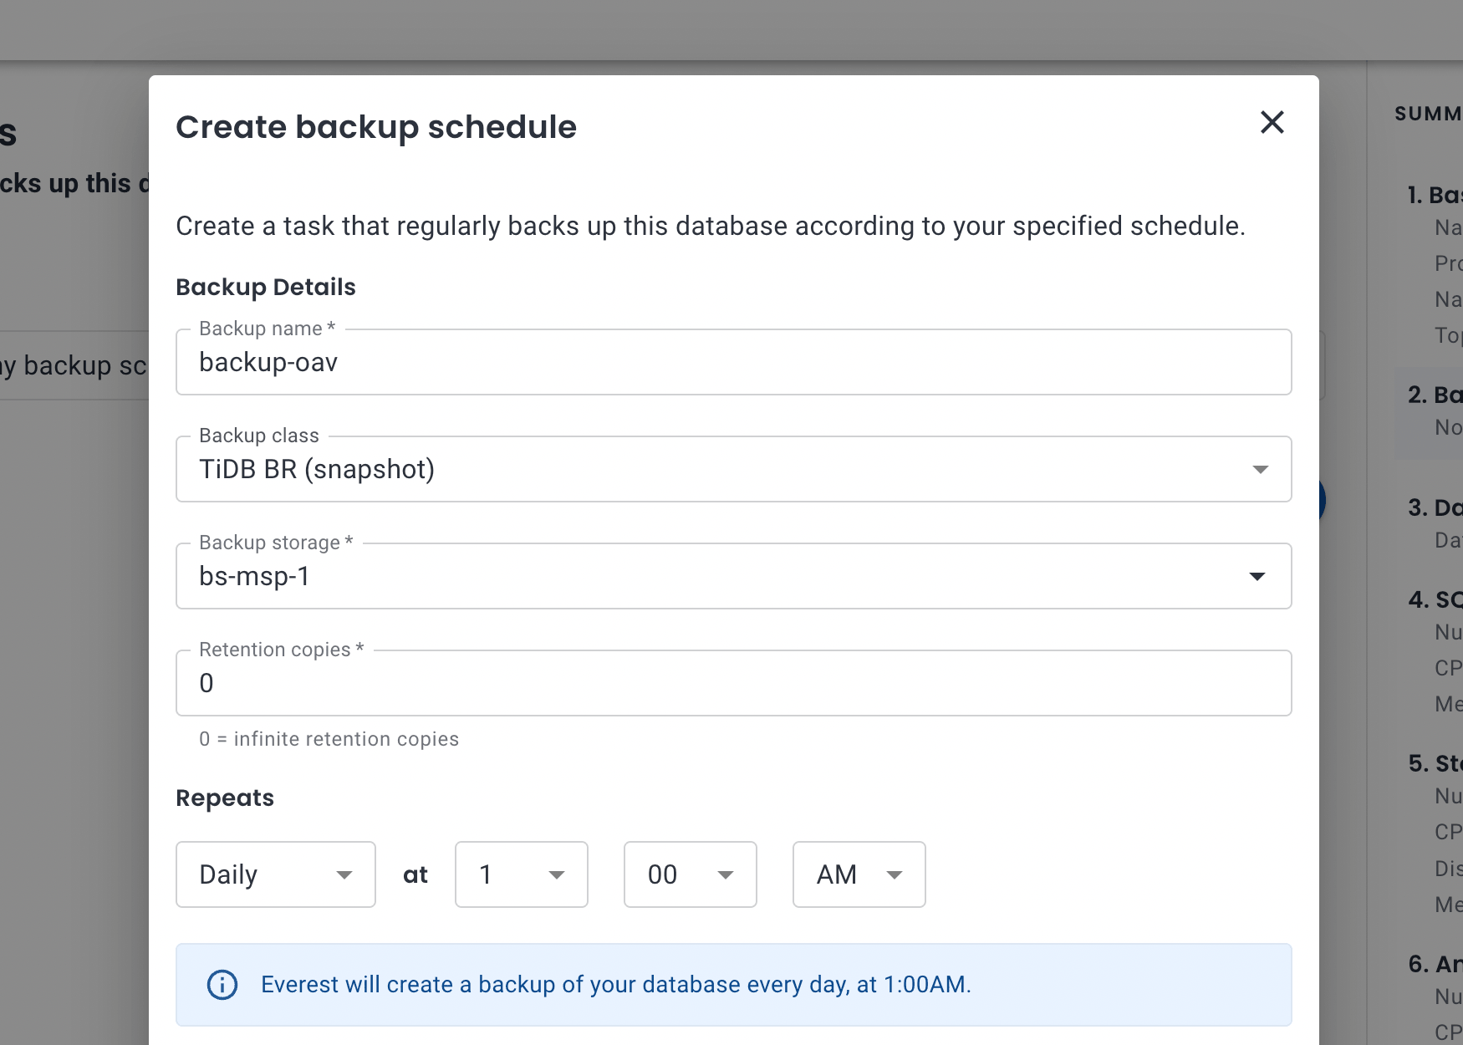The height and width of the screenshot is (1045, 1463).
Task: Open the Backup class dropdown
Action: coord(733,469)
